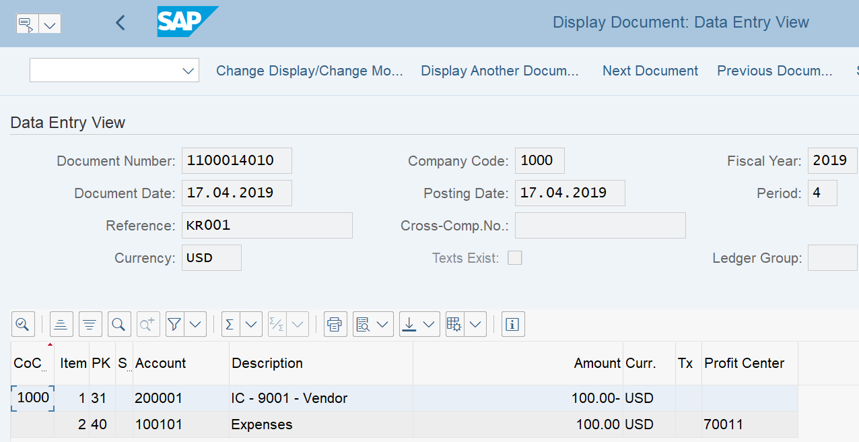Image resolution: width=859 pixels, height=442 pixels.
Task: Click the Currency field USD
Action: click(x=211, y=257)
